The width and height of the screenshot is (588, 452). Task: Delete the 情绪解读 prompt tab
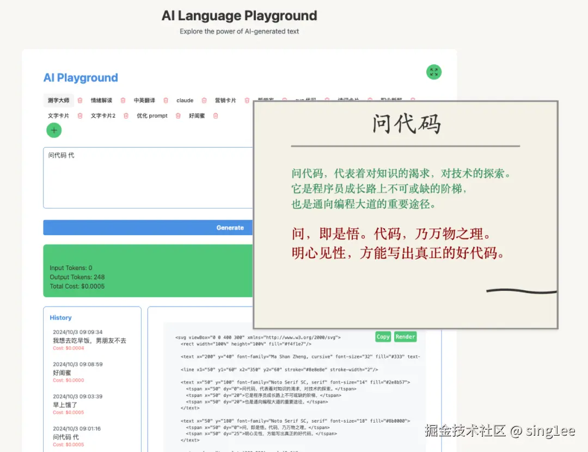click(x=123, y=101)
